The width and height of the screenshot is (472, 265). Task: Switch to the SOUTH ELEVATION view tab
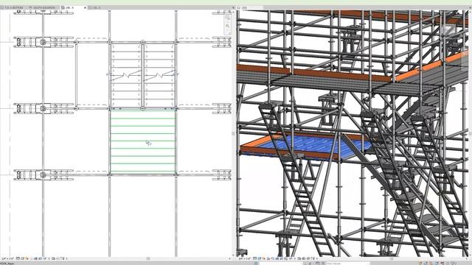point(43,7)
